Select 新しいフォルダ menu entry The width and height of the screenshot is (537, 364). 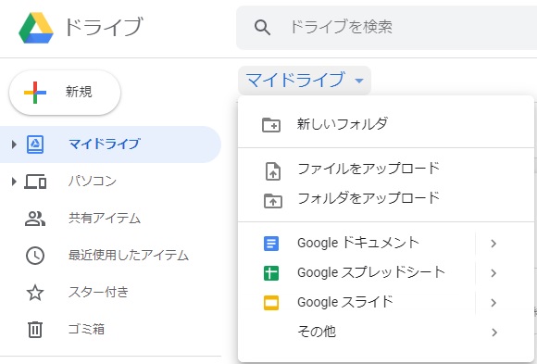(x=386, y=124)
